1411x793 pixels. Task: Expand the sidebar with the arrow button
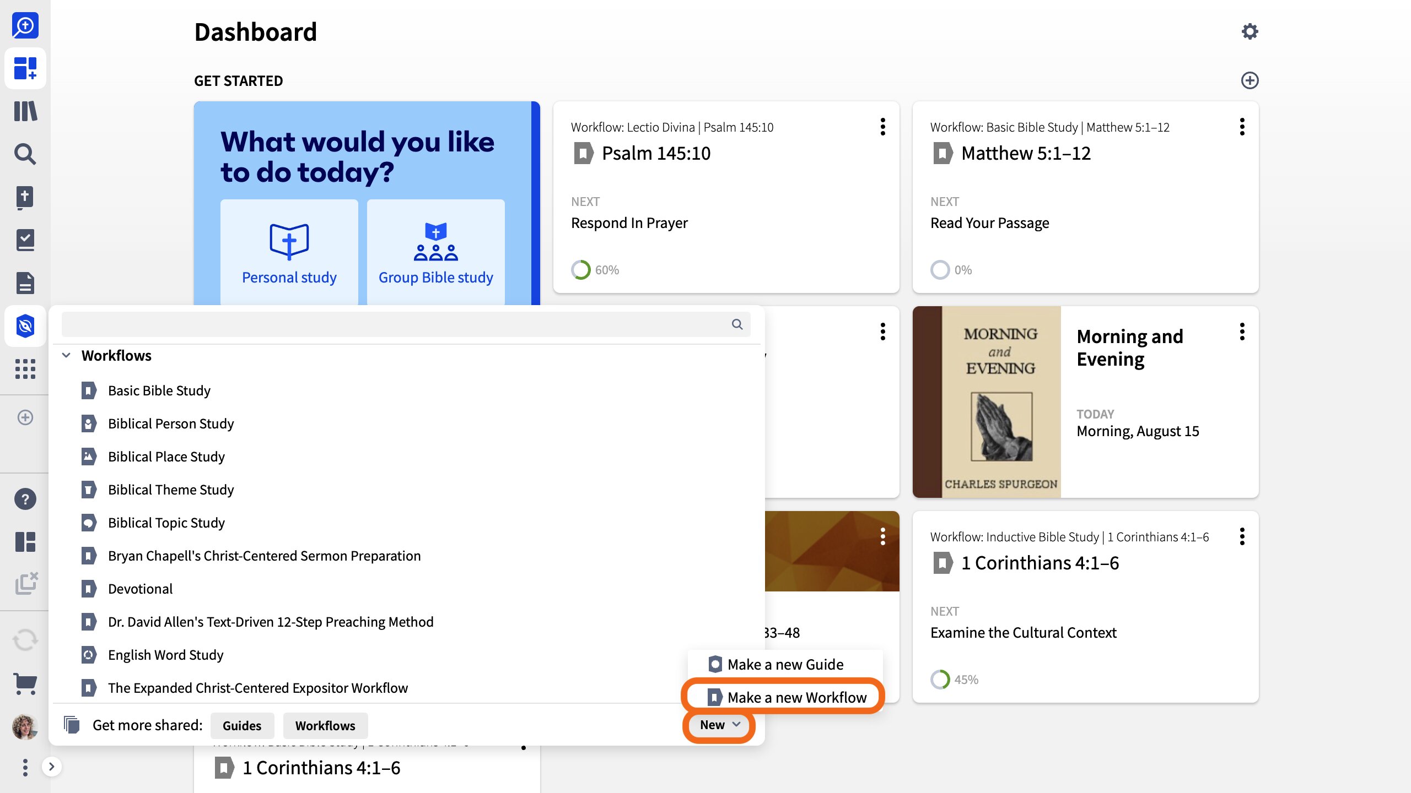click(x=51, y=767)
